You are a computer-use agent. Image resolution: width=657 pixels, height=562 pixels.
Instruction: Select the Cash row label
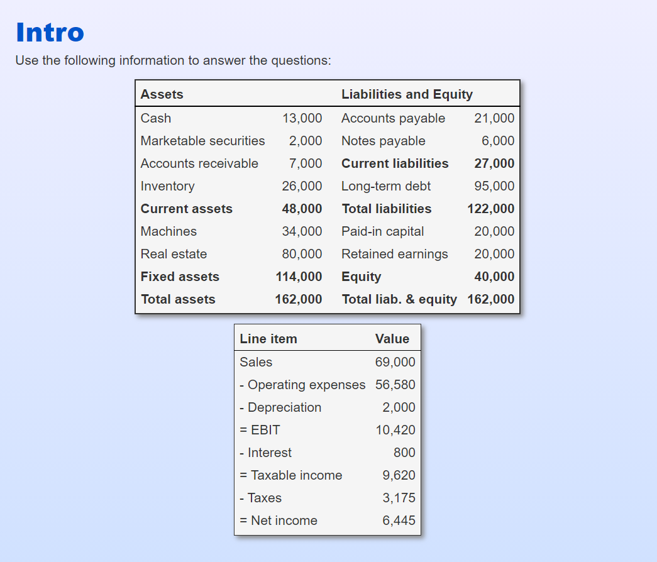(156, 118)
